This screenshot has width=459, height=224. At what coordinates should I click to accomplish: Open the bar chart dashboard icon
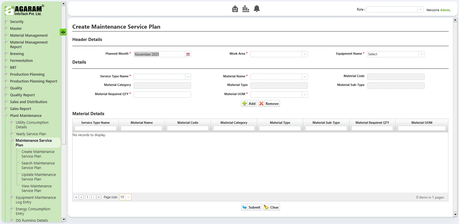[x=246, y=9]
